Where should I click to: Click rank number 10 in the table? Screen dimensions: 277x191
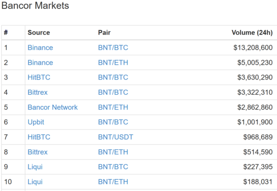pos(8,182)
